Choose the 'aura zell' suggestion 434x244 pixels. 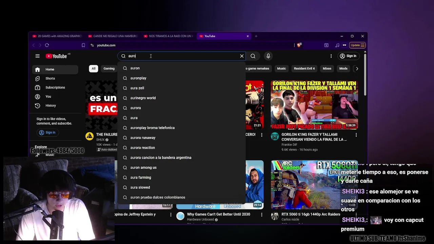[181, 88]
